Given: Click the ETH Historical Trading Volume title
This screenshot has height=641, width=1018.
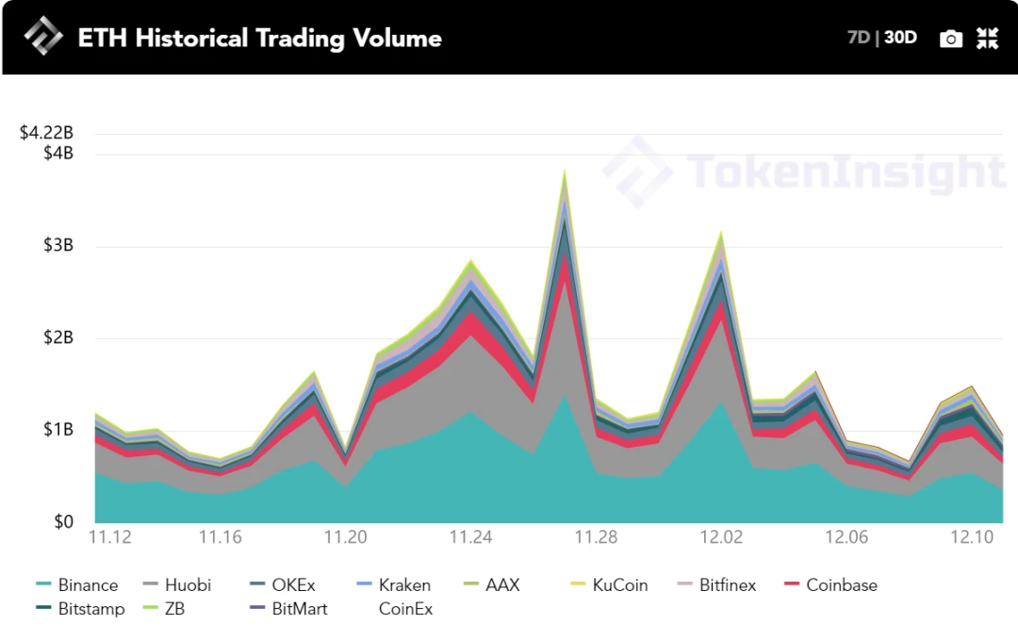Looking at the screenshot, I should coord(260,39).
